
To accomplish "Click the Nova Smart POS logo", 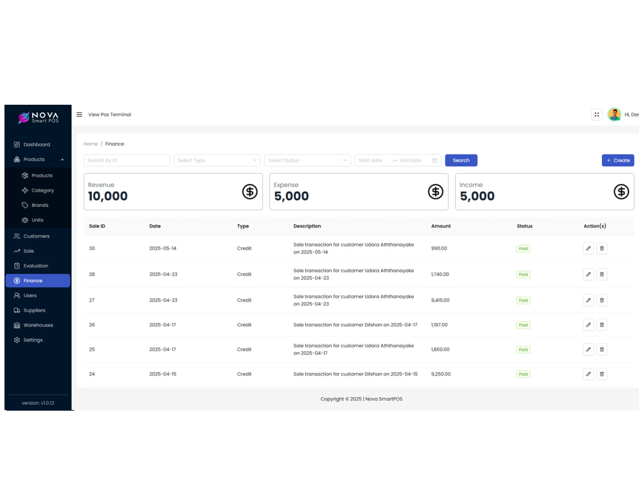I will click(38, 118).
